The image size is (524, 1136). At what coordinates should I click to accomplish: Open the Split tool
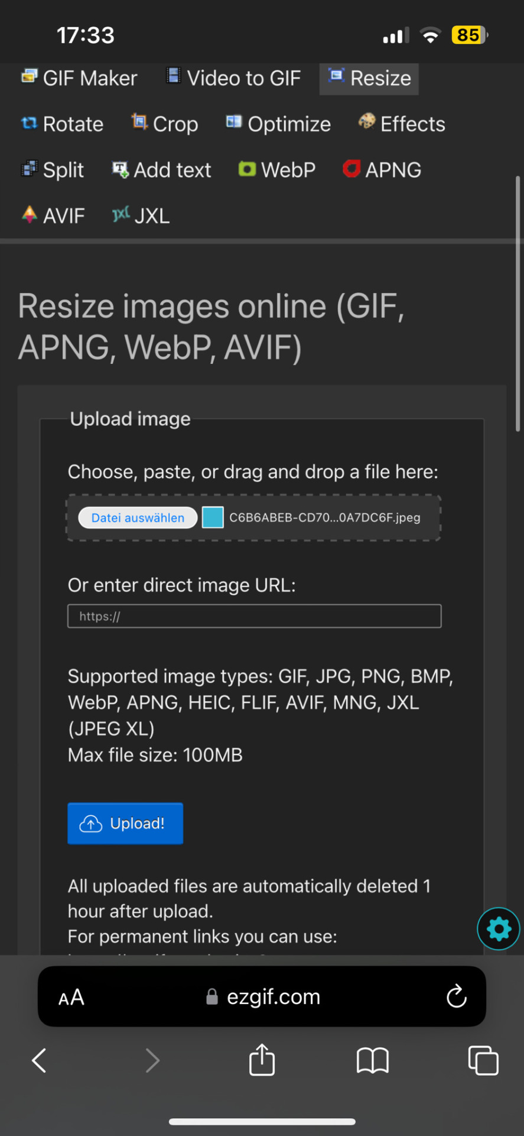[53, 170]
